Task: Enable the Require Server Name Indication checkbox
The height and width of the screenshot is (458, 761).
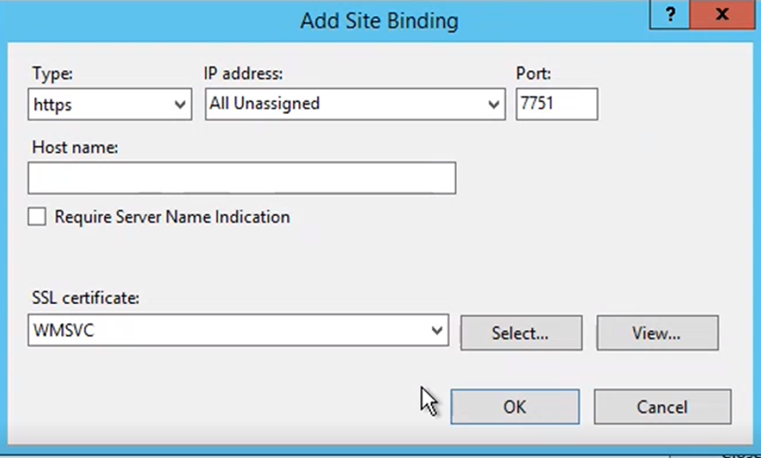Action: (x=37, y=217)
